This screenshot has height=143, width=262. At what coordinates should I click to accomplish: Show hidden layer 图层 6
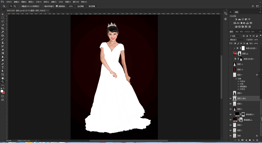231,93
